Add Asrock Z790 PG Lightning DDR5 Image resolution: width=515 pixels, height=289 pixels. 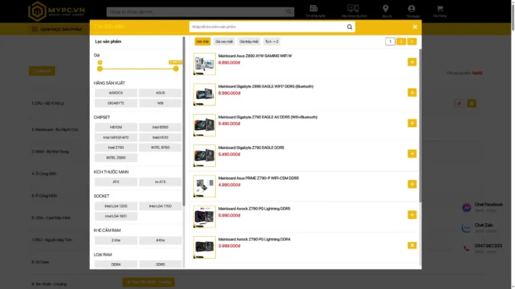click(412, 215)
